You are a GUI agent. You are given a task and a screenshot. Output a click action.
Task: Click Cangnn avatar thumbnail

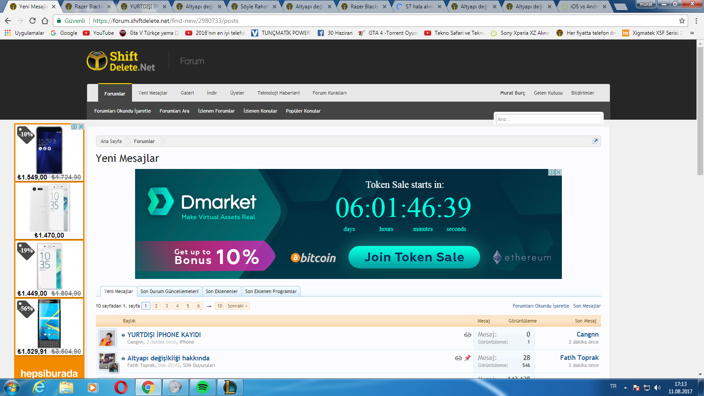click(x=107, y=338)
